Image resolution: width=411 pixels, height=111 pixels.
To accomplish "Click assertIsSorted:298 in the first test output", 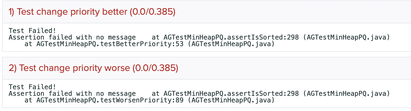I will click(263, 38).
